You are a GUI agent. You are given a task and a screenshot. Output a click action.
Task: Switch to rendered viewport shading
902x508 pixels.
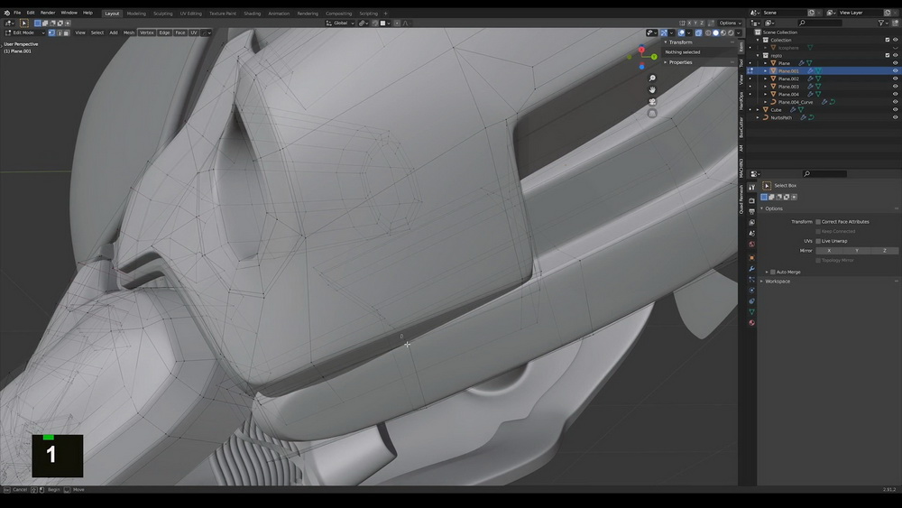coord(731,32)
